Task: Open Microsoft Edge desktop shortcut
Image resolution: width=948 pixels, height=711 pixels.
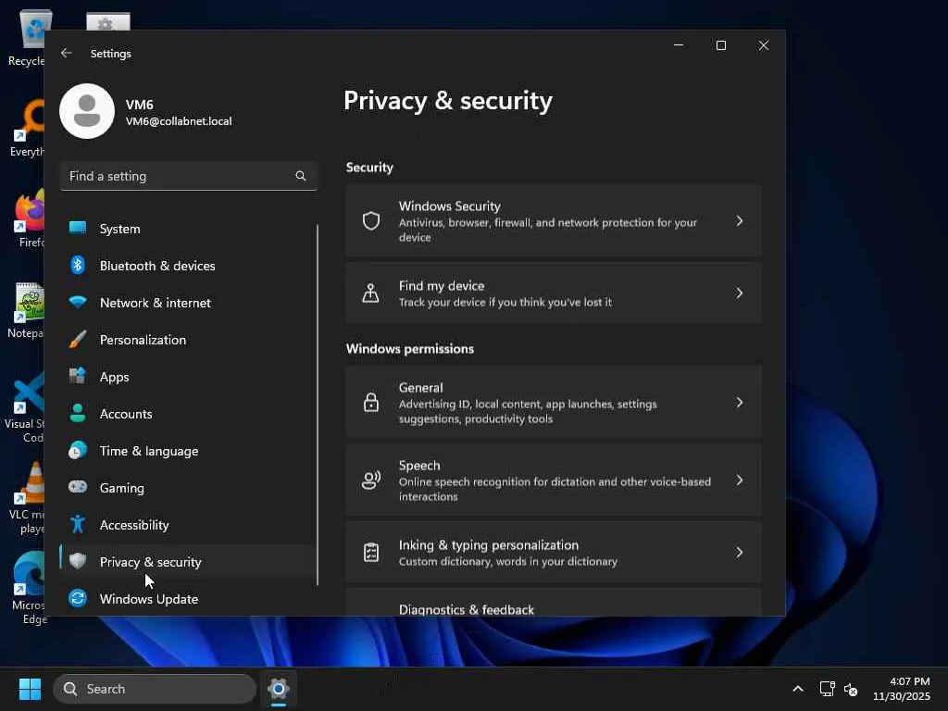Action: 27,588
